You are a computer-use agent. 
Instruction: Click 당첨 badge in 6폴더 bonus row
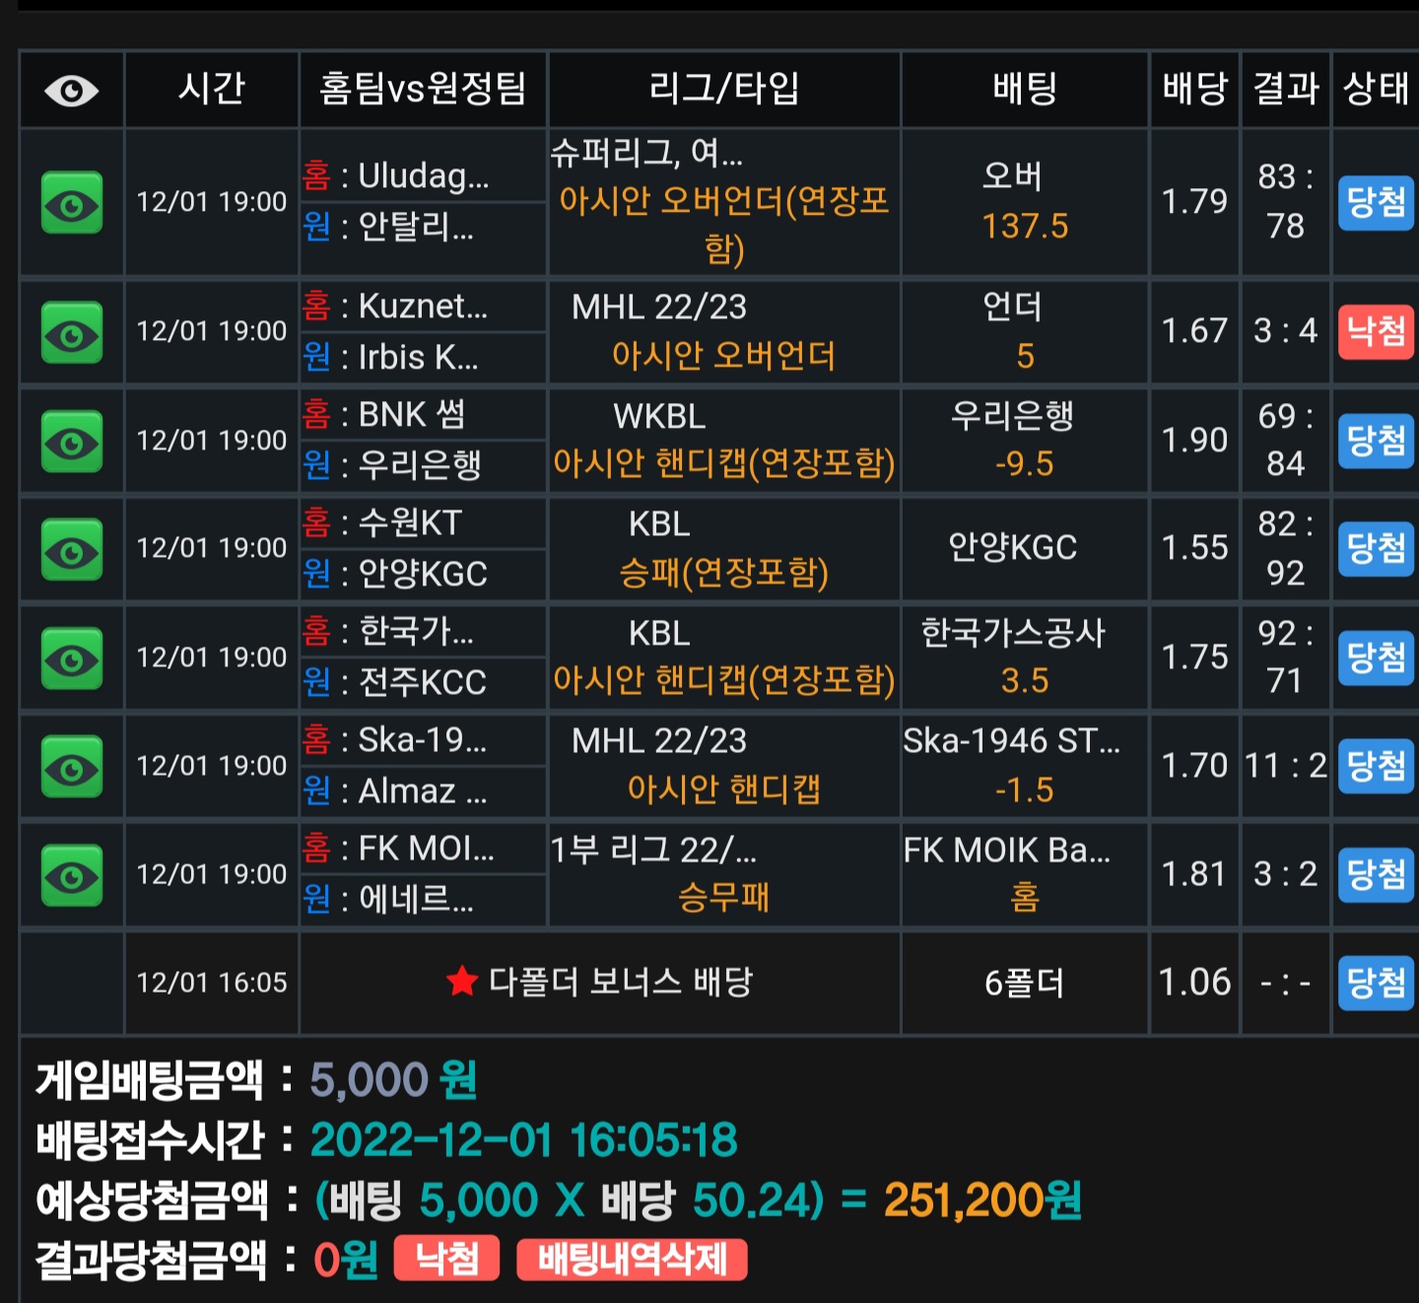pos(1376,983)
